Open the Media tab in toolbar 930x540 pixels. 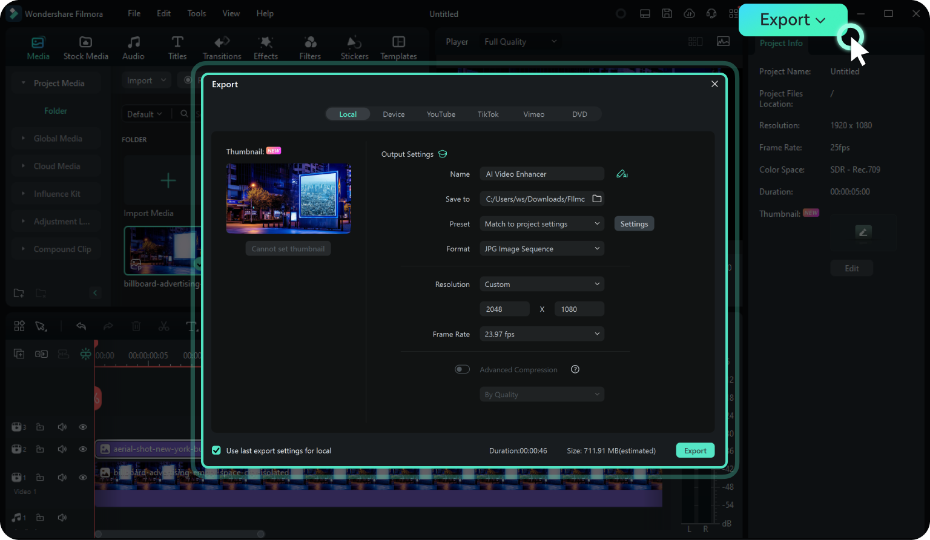[38, 48]
